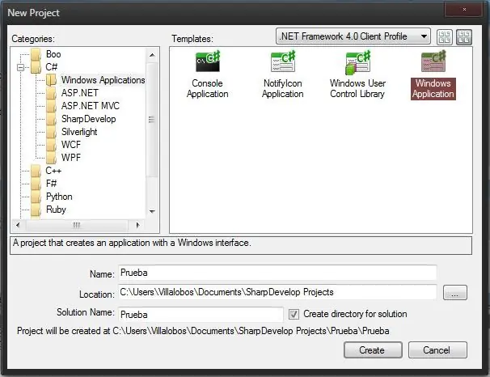Viewport: 490px width, 377px height.
Task: Click the Windows Applications folder icon
Action: click(x=51, y=80)
